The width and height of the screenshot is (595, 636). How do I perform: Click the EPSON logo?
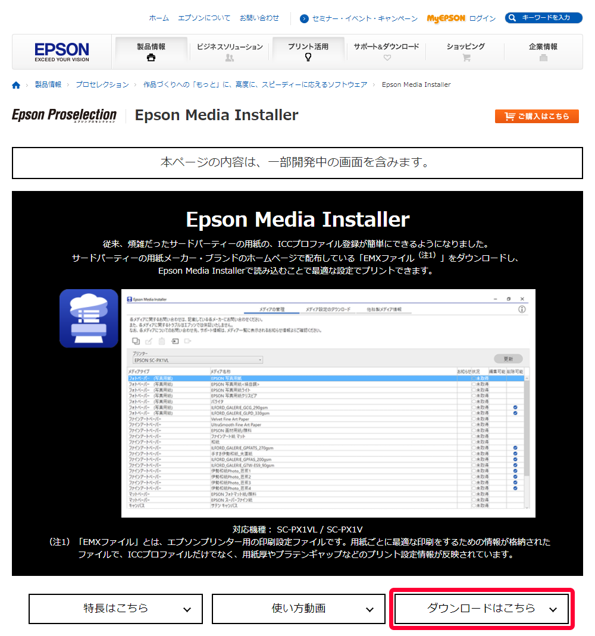coord(62,52)
